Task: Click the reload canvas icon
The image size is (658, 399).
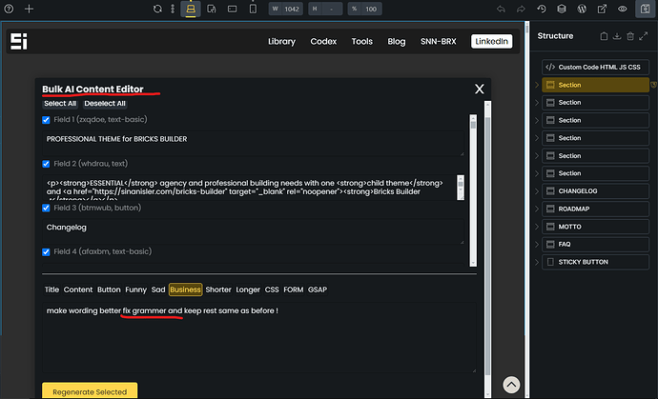Action: coord(157,9)
